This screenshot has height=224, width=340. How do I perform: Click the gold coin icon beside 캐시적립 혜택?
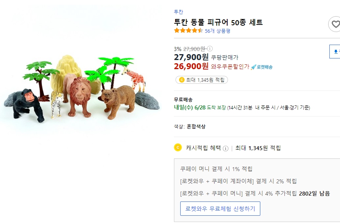tap(178, 148)
